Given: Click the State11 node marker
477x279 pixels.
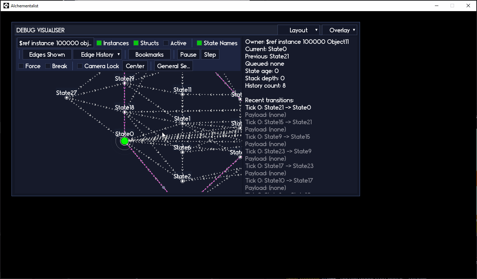Looking at the screenshot, I should click(x=182, y=95).
